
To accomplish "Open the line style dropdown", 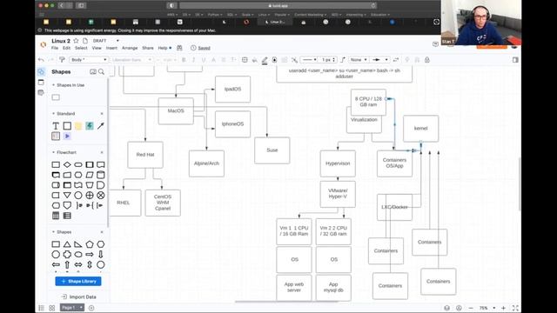I will tap(309, 60).
